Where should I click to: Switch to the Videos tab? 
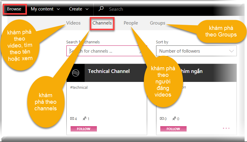click(74, 23)
